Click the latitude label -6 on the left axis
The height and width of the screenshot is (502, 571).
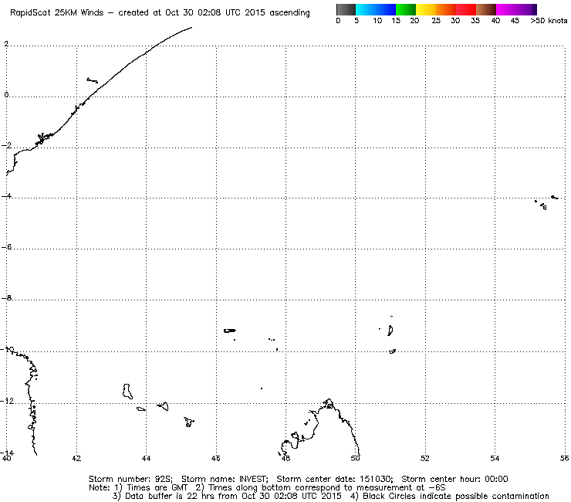point(6,247)
